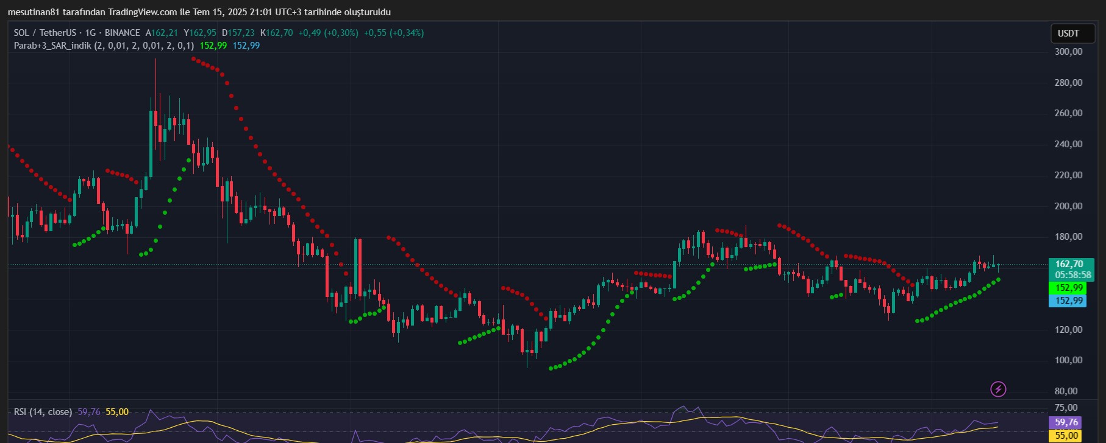
Task: Click the Parab+3_SAR_indik indicator legend
Action: point(104,46)
